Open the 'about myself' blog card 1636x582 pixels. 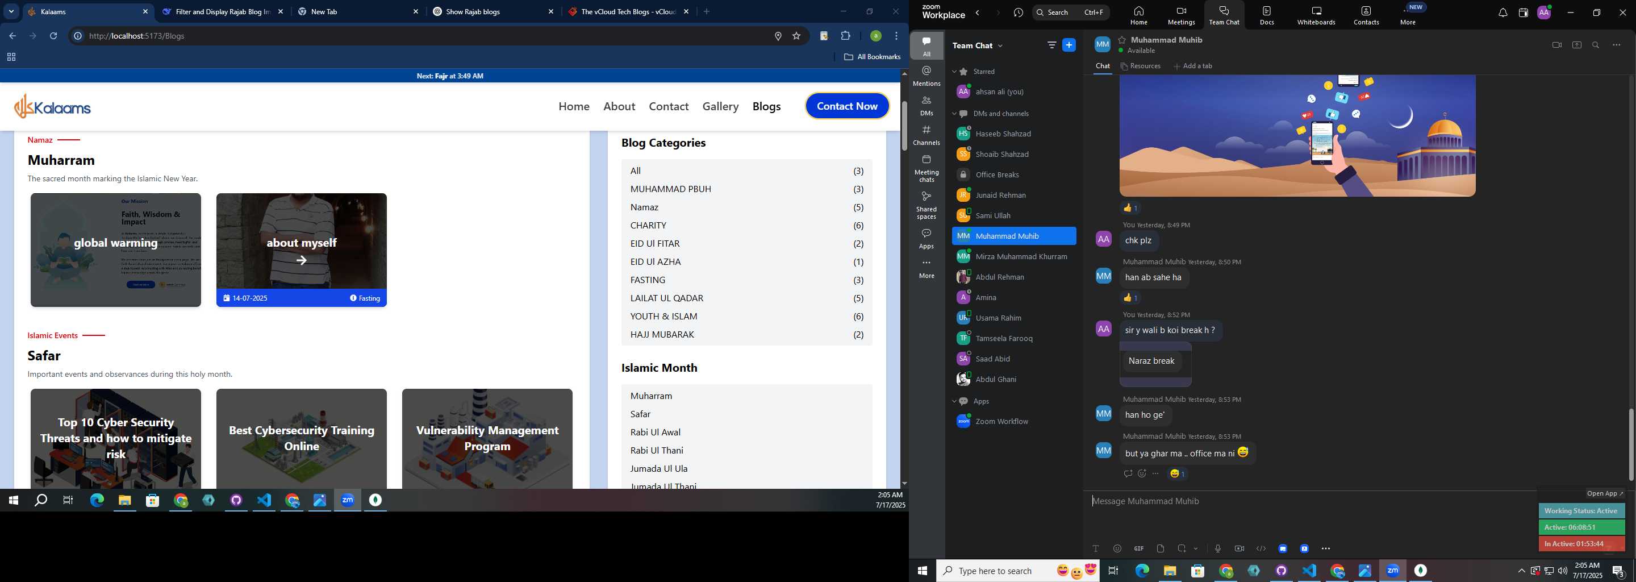(302, 250)
